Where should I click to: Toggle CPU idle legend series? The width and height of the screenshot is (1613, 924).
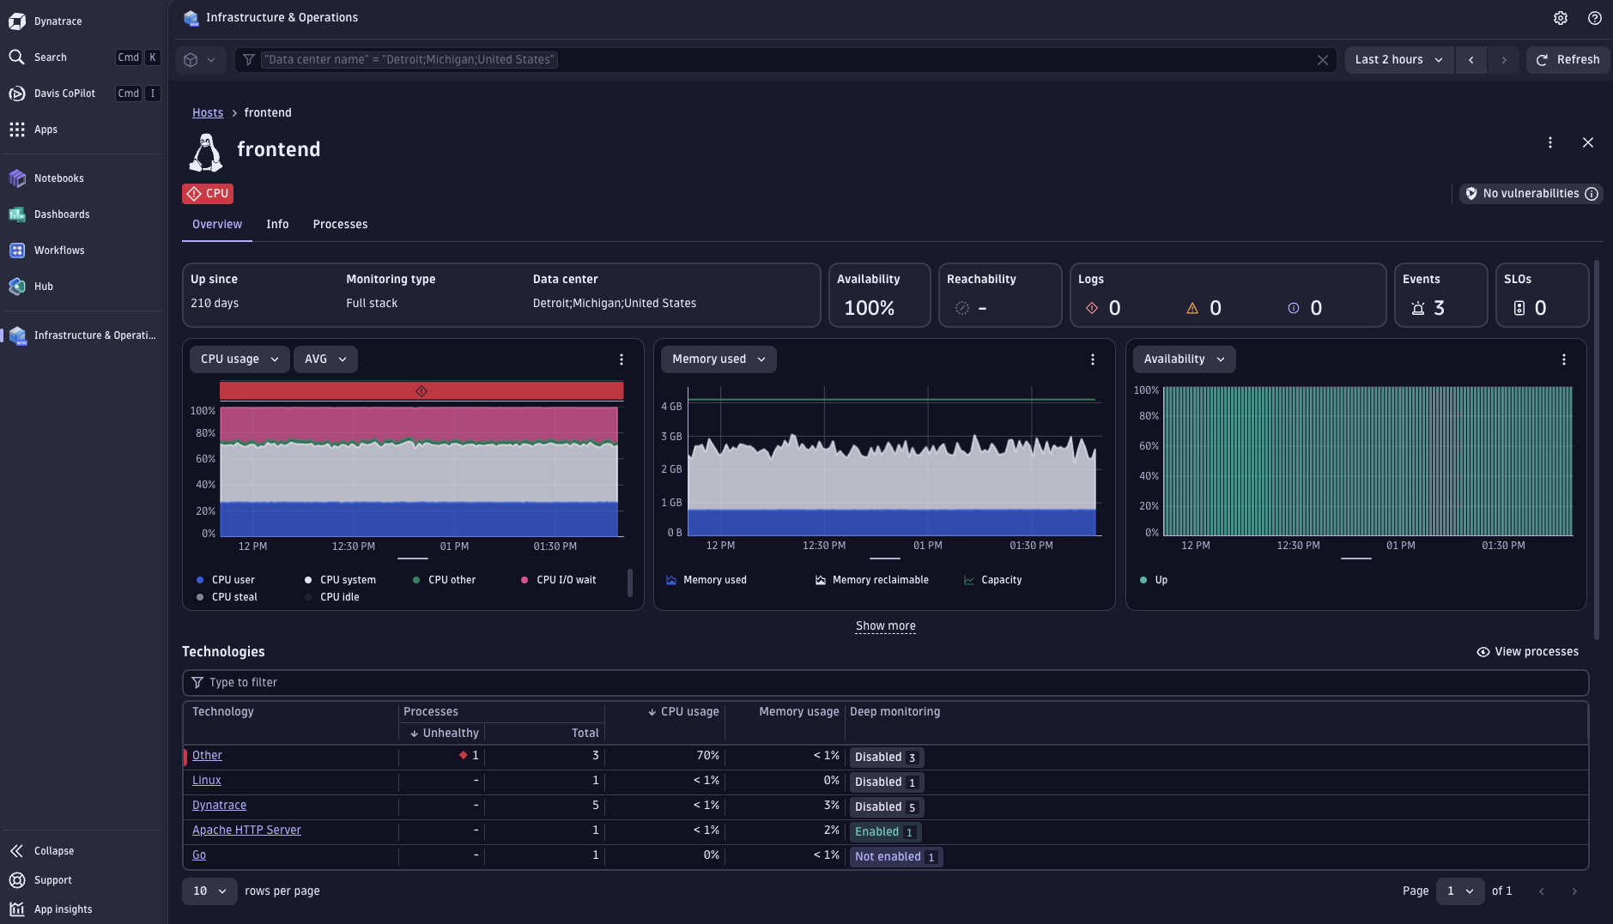tap(332, 597)
